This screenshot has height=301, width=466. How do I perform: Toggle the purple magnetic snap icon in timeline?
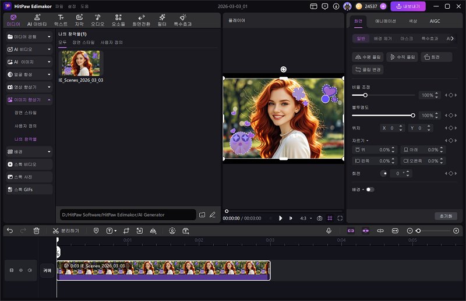coord(366,231)
